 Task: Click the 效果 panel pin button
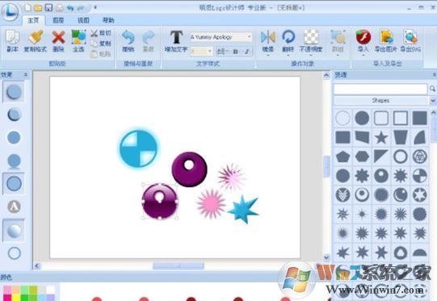coord(26,74)
